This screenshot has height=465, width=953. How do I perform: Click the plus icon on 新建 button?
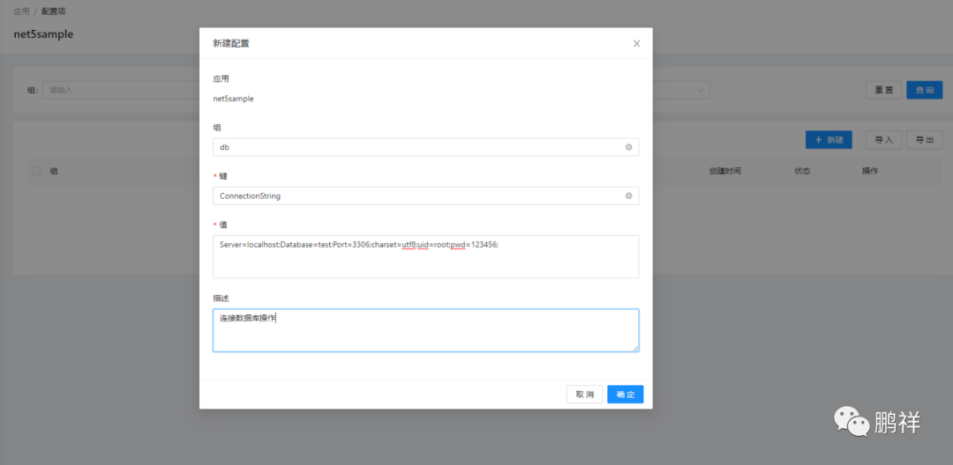(x=818, y=139)
